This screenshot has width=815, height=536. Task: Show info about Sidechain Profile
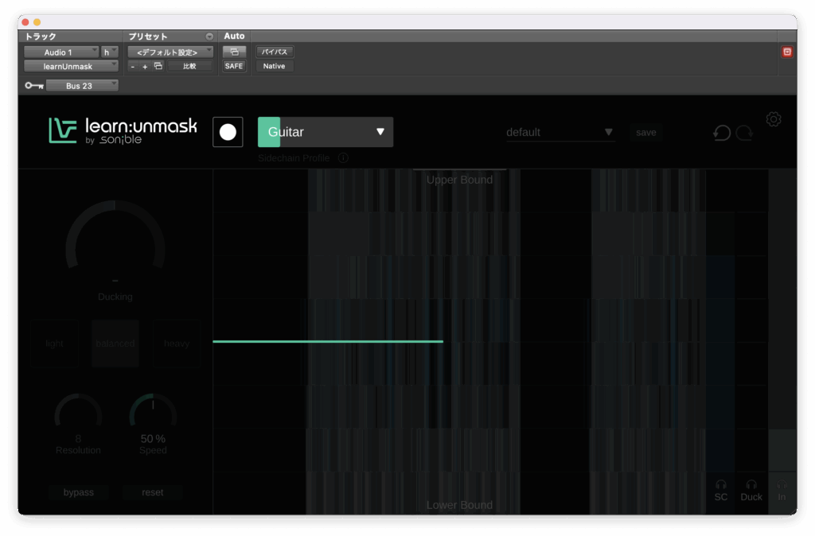click(x=343, y=158)
